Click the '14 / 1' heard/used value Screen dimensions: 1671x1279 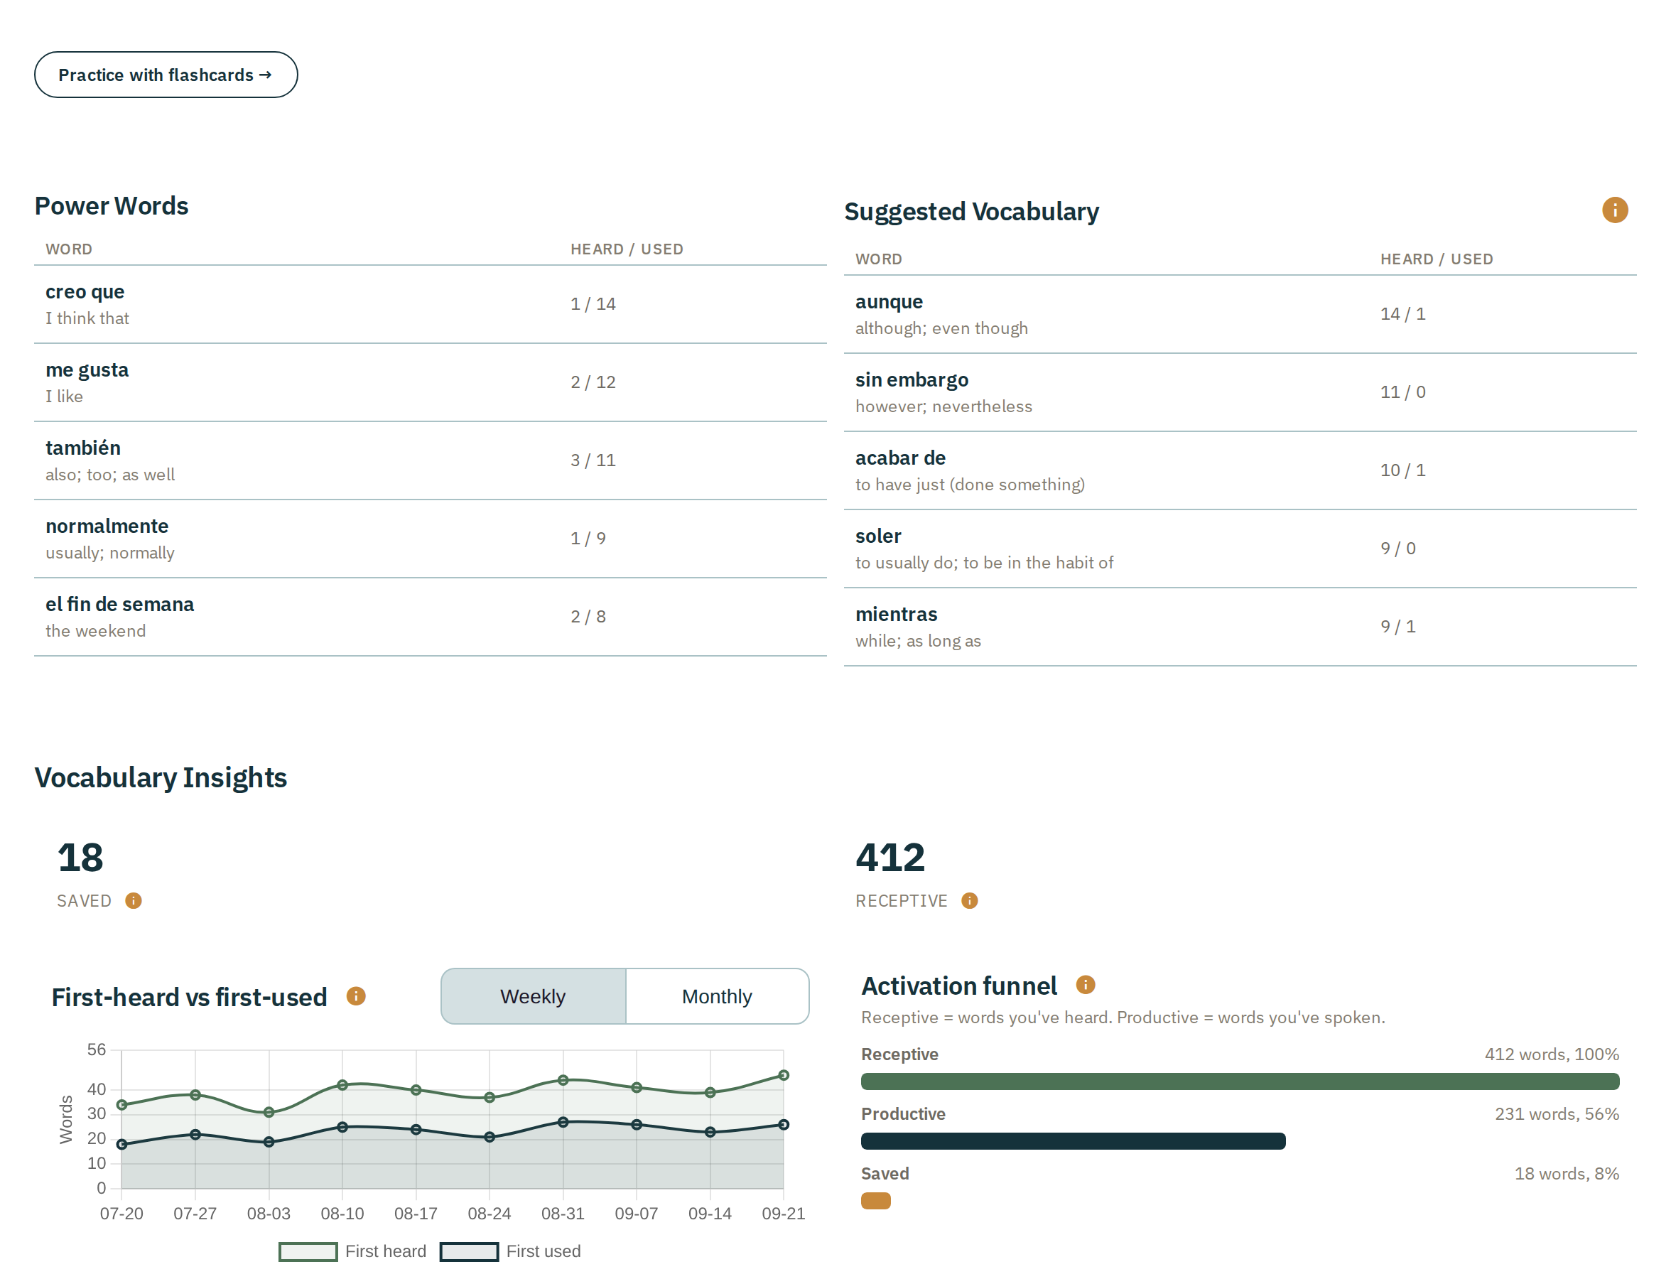(1403, 313)
